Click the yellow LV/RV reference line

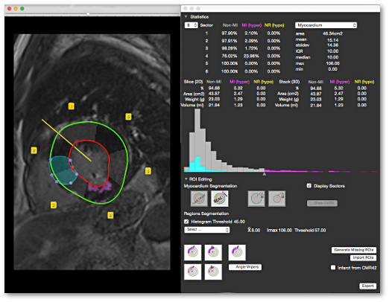66,140
